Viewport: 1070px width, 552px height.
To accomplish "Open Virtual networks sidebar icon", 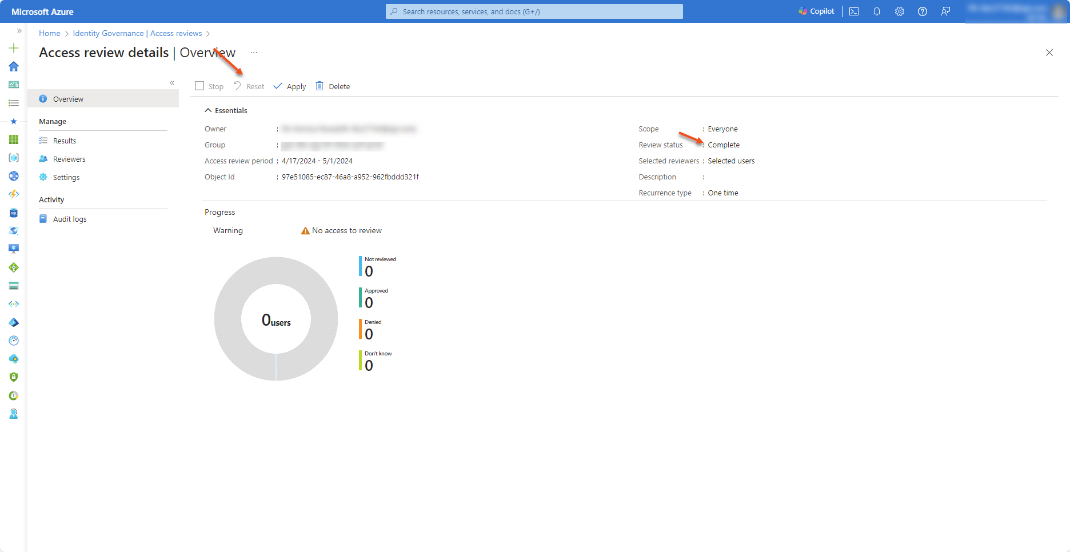I will 14,304.
